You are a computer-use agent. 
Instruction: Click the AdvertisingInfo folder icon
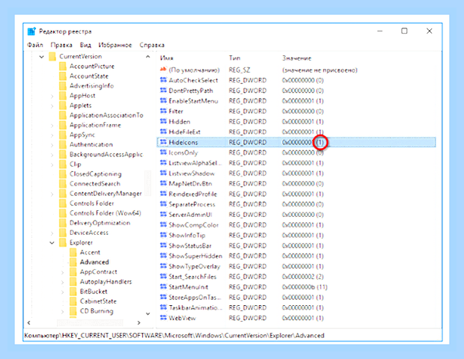coord(63,85)
